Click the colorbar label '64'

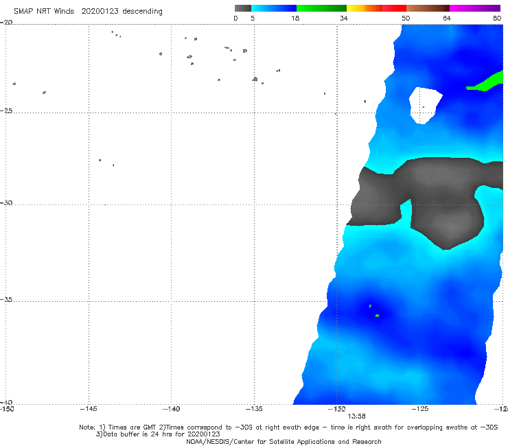447,18
